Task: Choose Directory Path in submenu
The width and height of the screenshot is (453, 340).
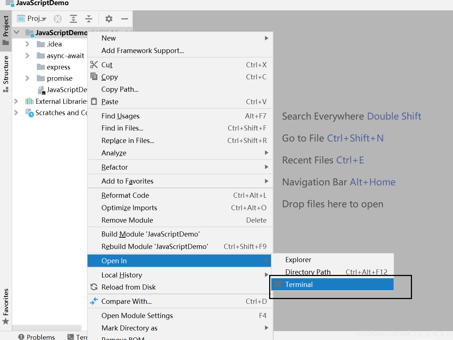Action: pyautogui.click(x=333, y=272)
